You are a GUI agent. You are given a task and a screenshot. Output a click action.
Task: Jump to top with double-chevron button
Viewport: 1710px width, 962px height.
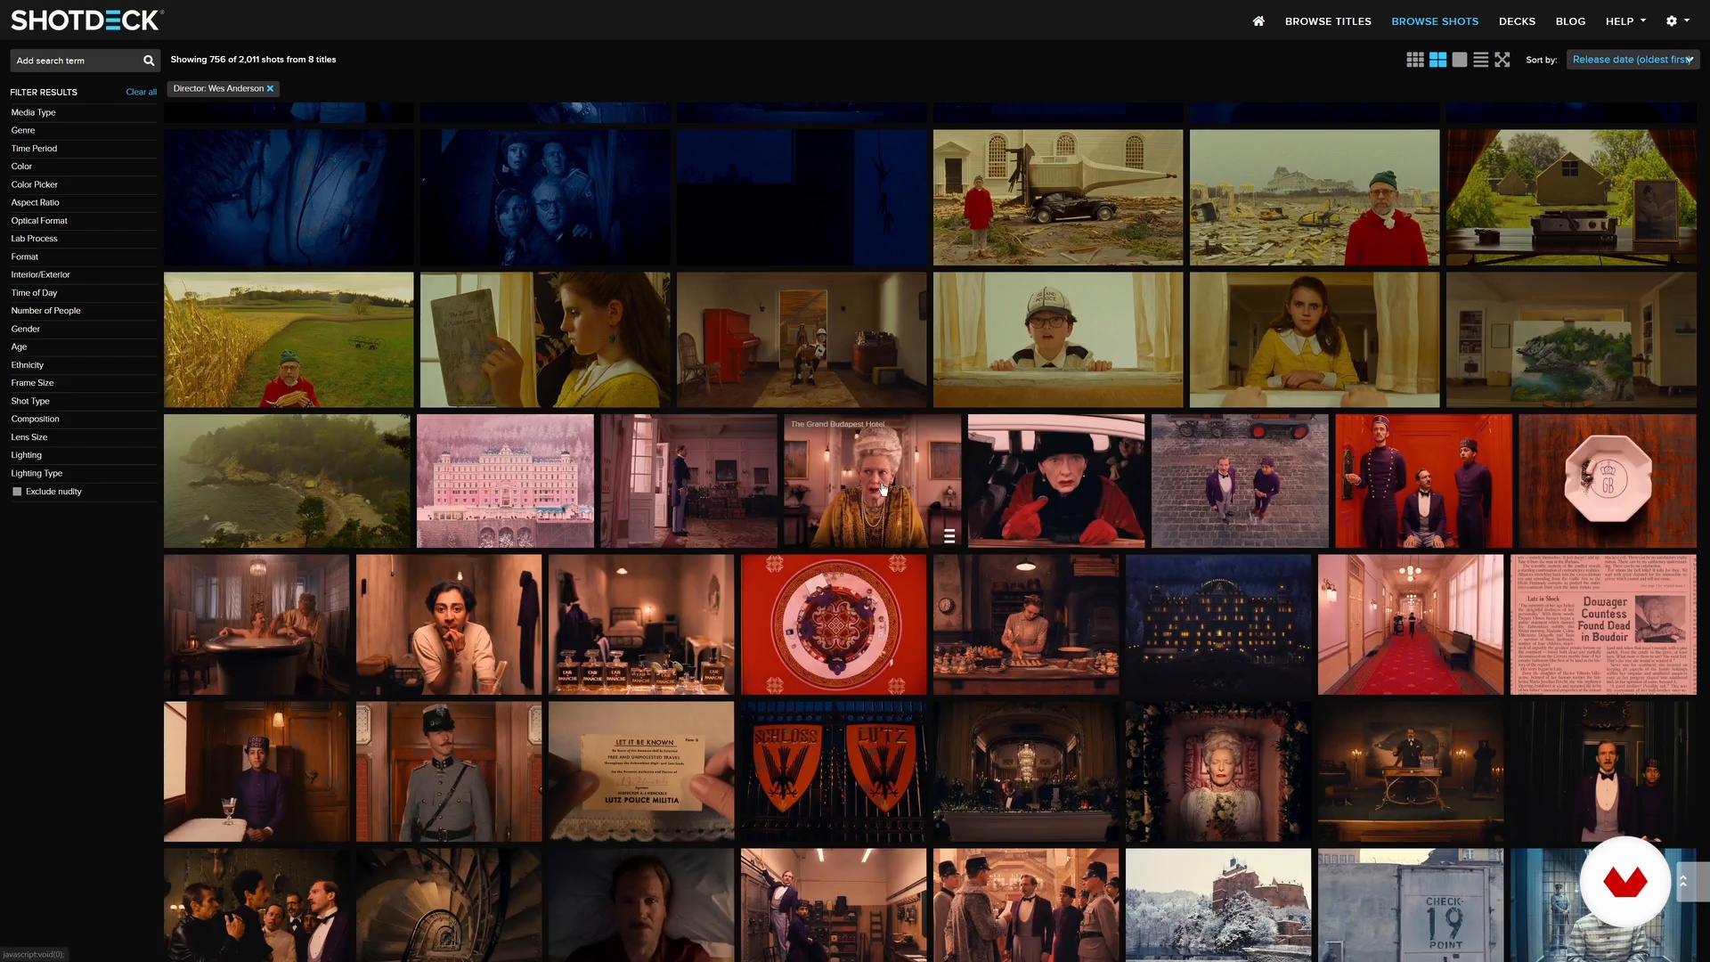[1683, 882]
